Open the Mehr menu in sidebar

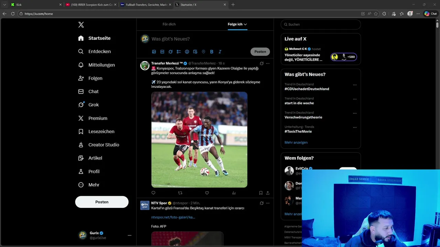[x=89, y=185]
